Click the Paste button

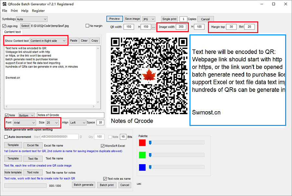click(x=74, y=41)
